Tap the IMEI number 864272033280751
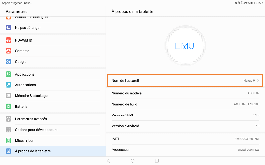Image resolution: width=265 pixels, height=165 pixels. click(247, 139)
